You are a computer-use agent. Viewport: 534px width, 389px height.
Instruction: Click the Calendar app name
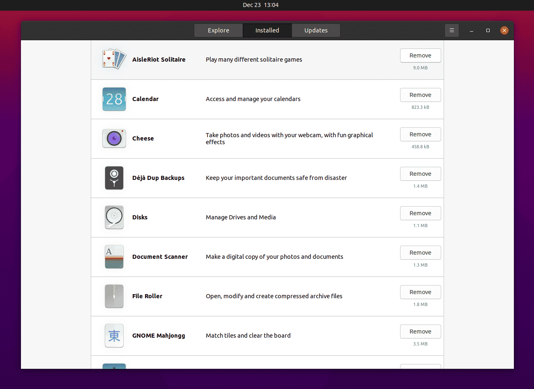click(x=145, y=99)
